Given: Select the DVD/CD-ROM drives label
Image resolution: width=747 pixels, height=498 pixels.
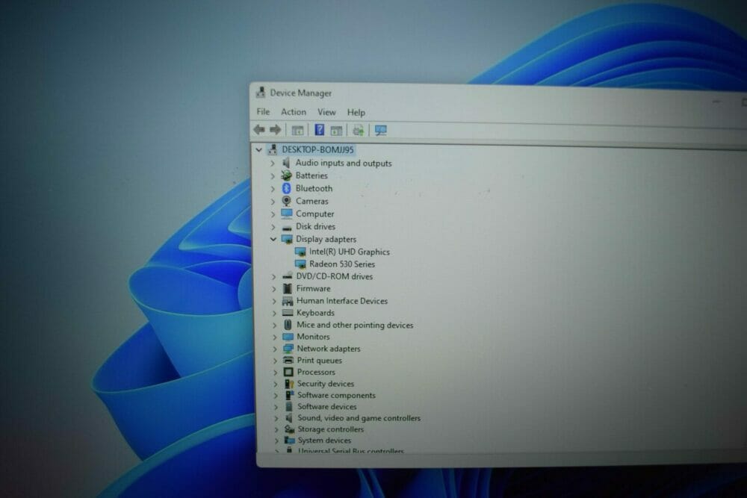Looking at the screenshot, I should point(335,276).
